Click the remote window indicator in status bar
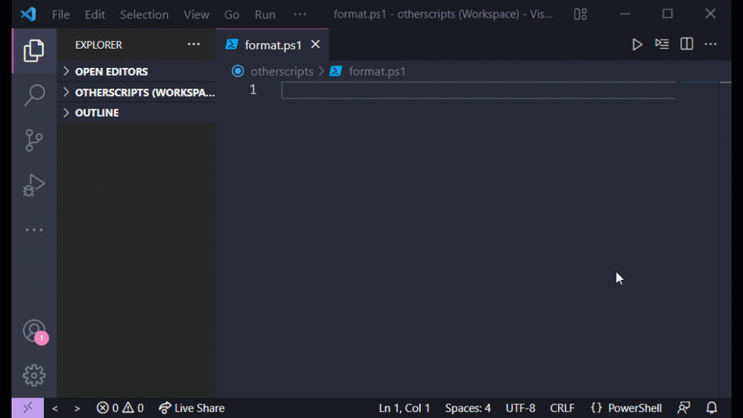This screenshot has width=743, height=418. click(28, 408)
